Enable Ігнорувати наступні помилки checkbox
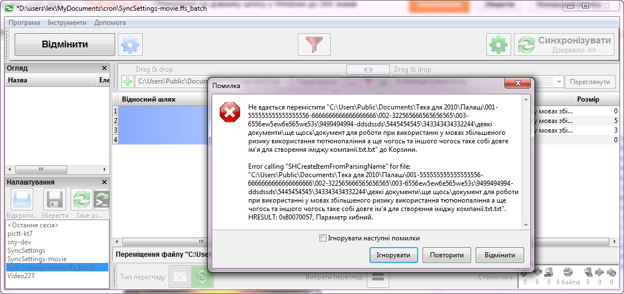The image size is (624, 294). [323, 238]
